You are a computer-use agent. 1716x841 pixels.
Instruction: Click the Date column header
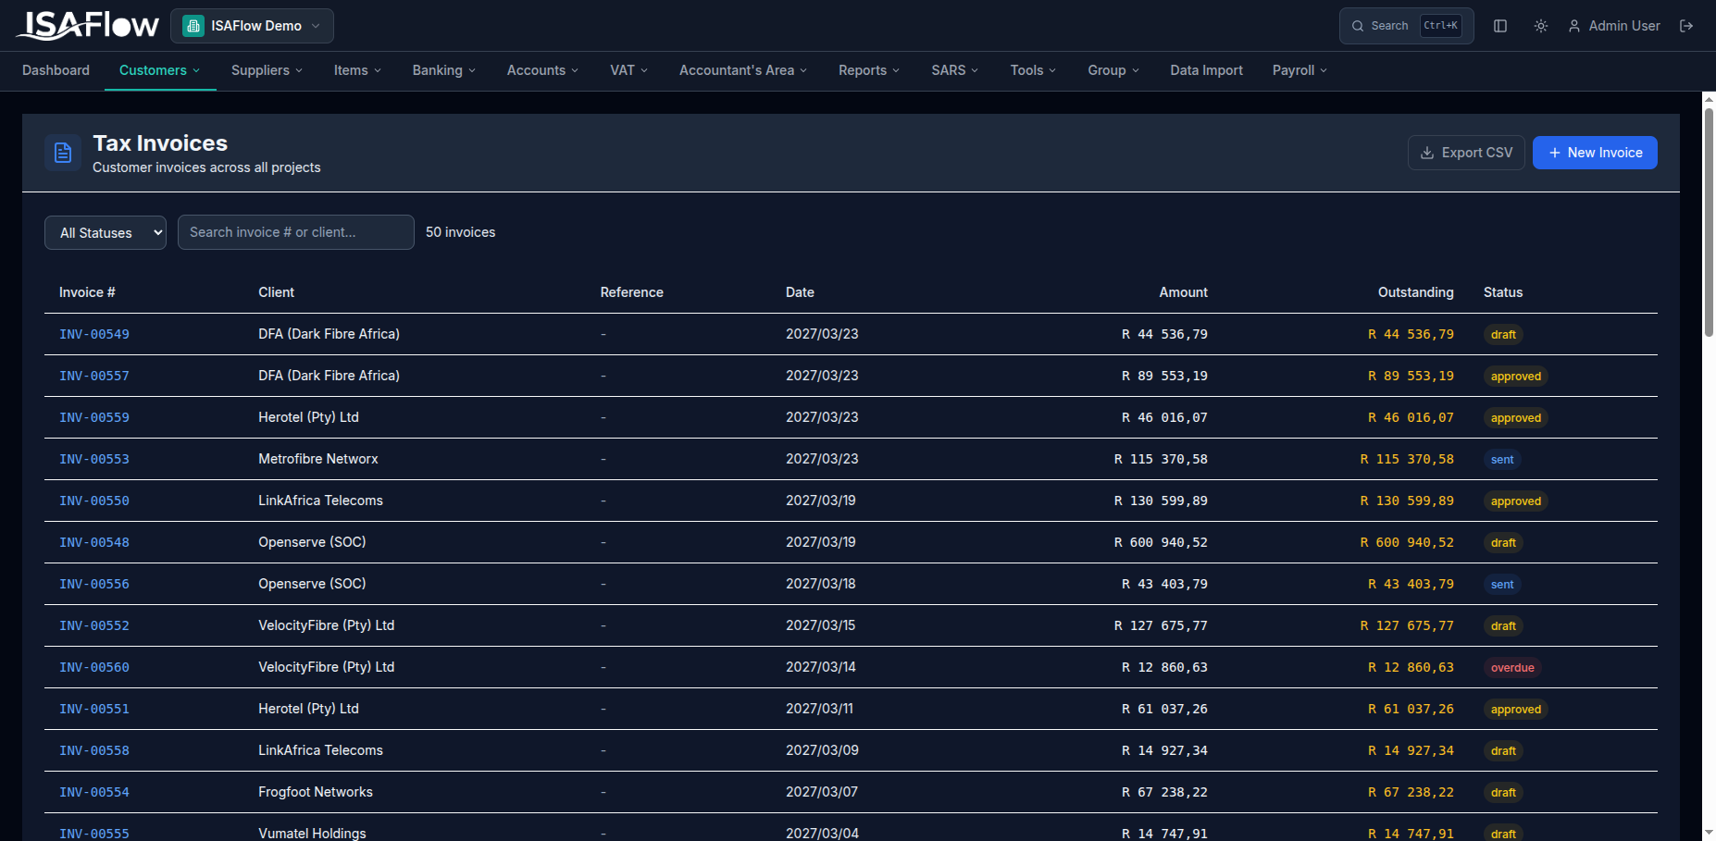[x=800, y=292]
